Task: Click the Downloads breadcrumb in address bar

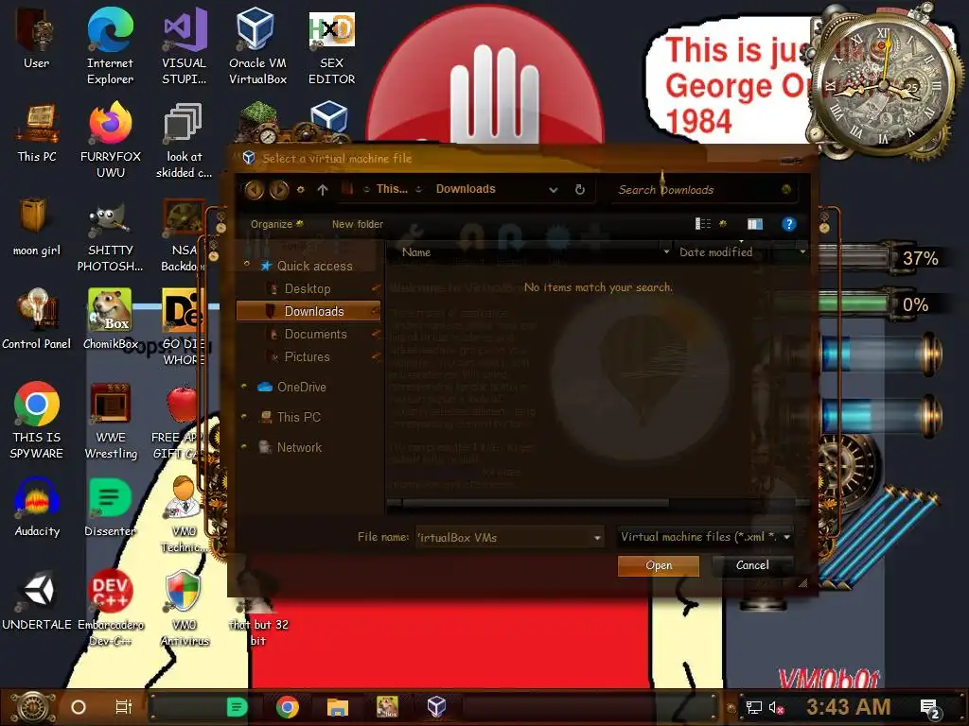Action: 466,189
